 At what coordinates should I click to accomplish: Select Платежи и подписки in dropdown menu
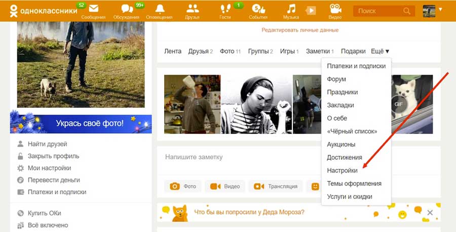[x=356, y=66]
